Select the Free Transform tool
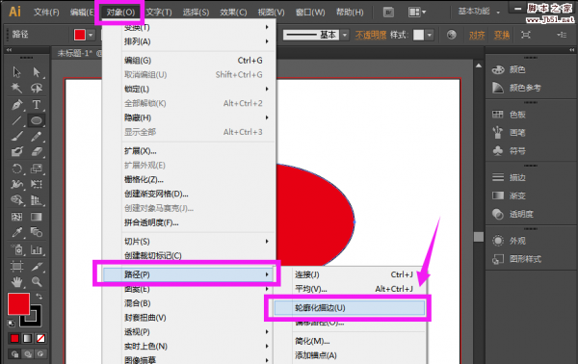This screenshot has height=364, width=578. 37,184
